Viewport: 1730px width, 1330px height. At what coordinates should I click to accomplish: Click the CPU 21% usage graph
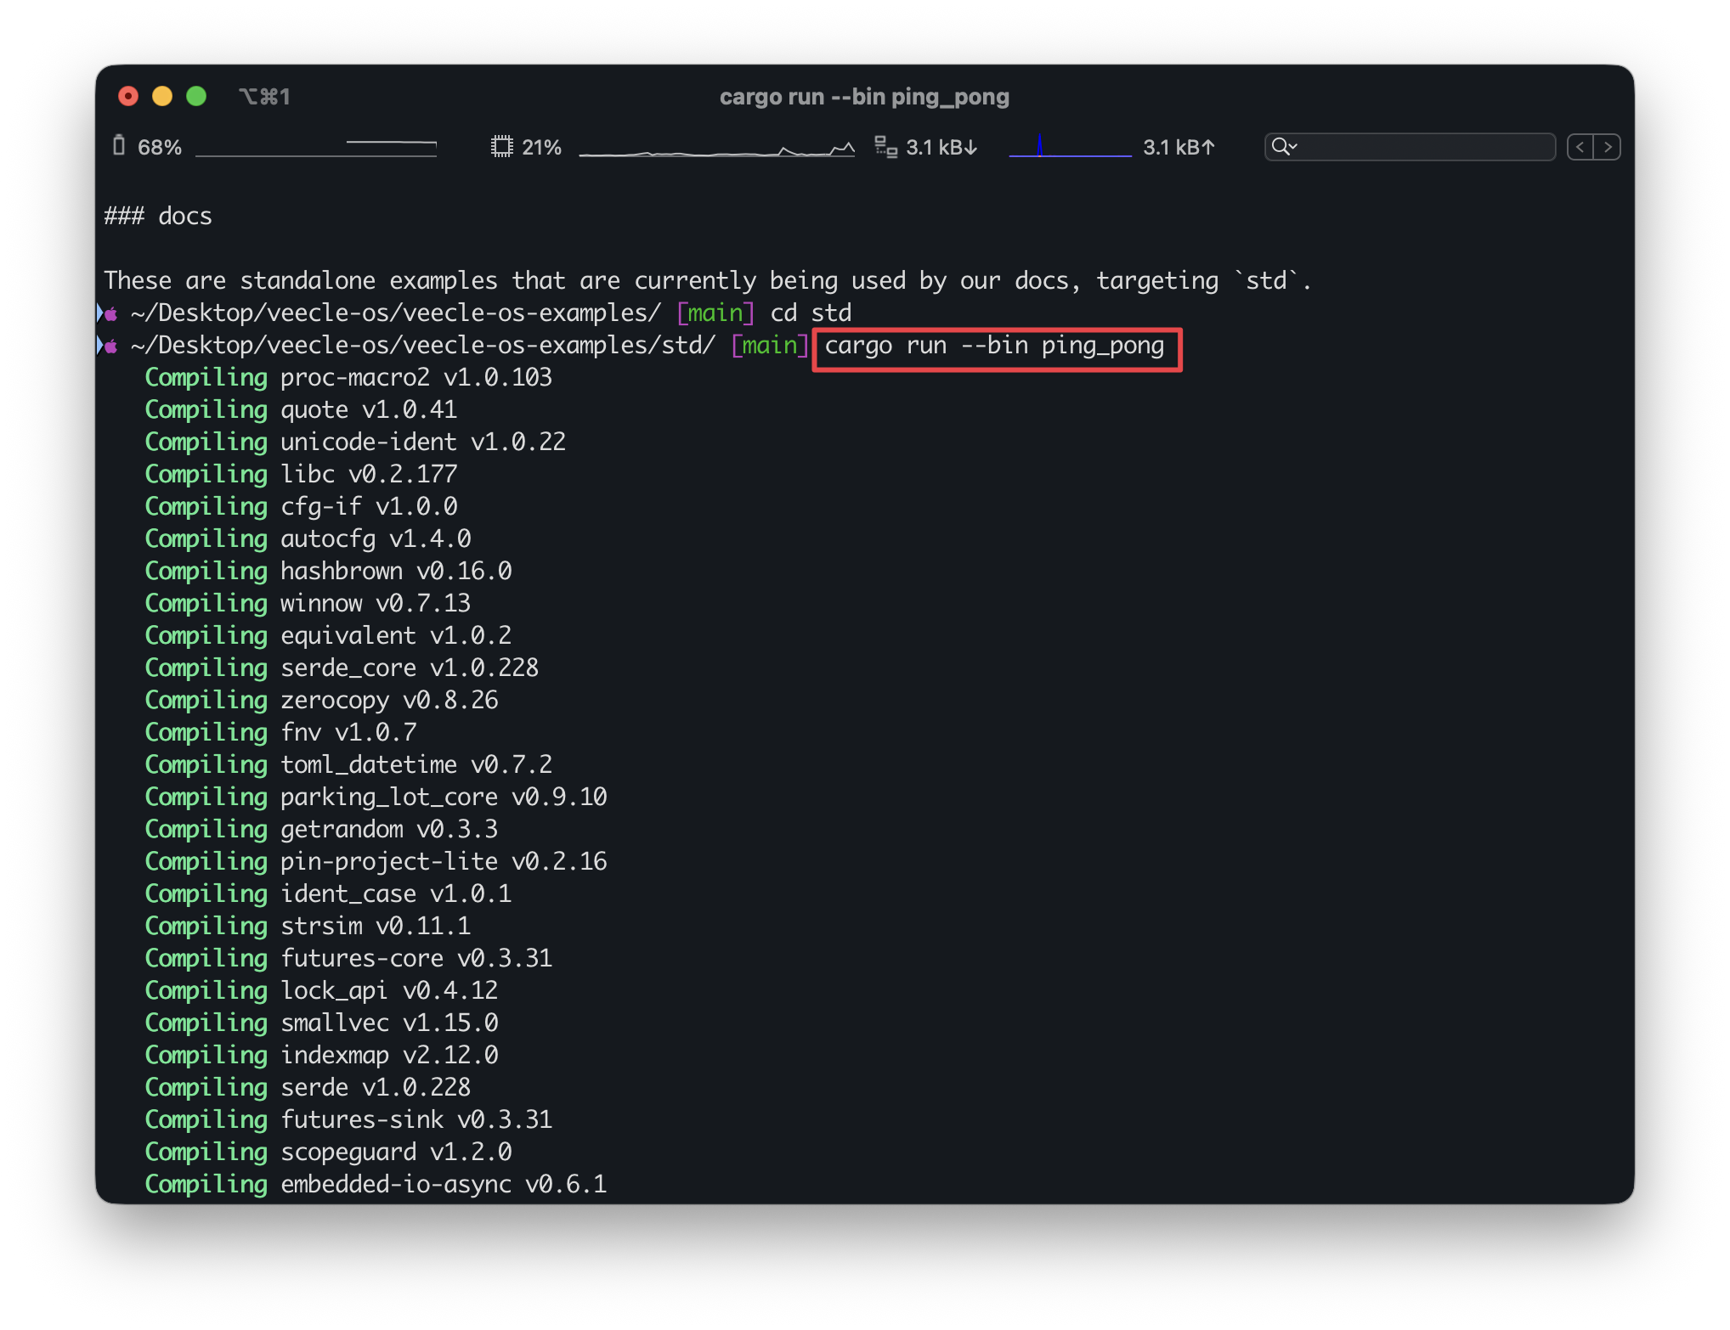pos(716,150)
